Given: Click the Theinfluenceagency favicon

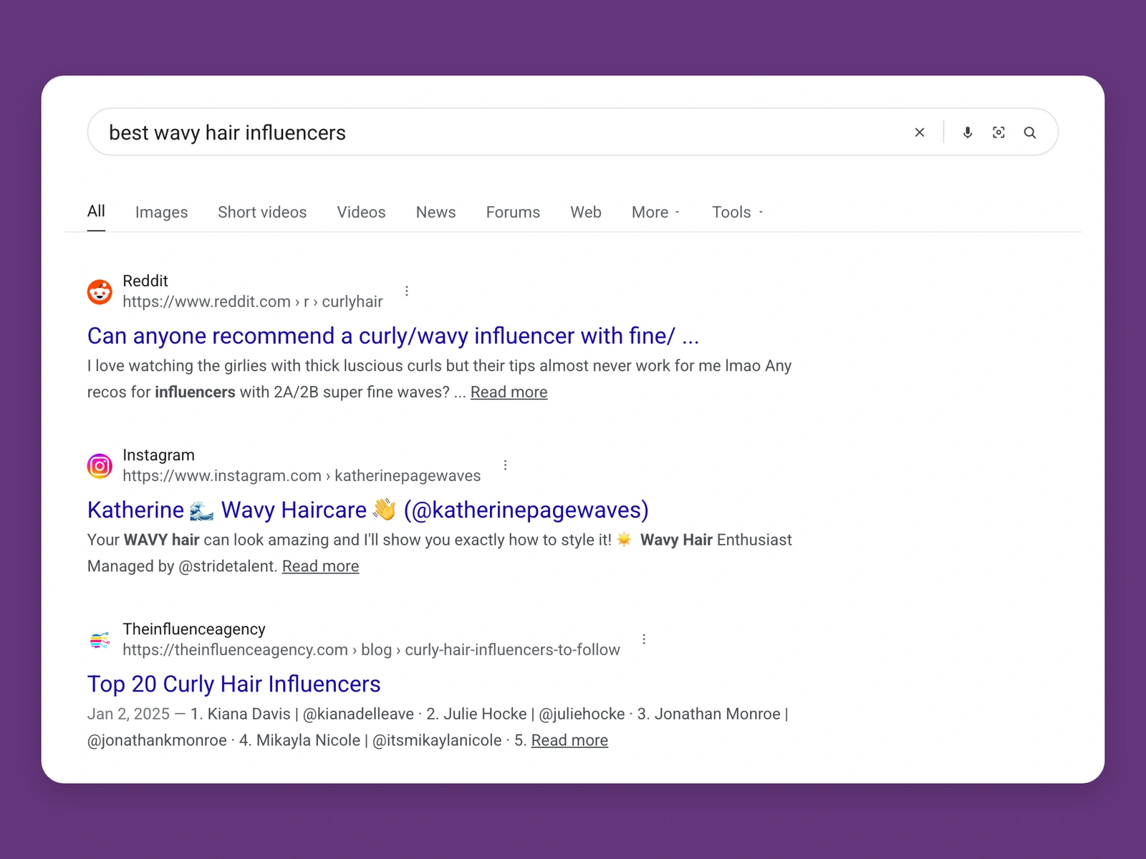Looking at the screenshot, I should coord(100,640).
